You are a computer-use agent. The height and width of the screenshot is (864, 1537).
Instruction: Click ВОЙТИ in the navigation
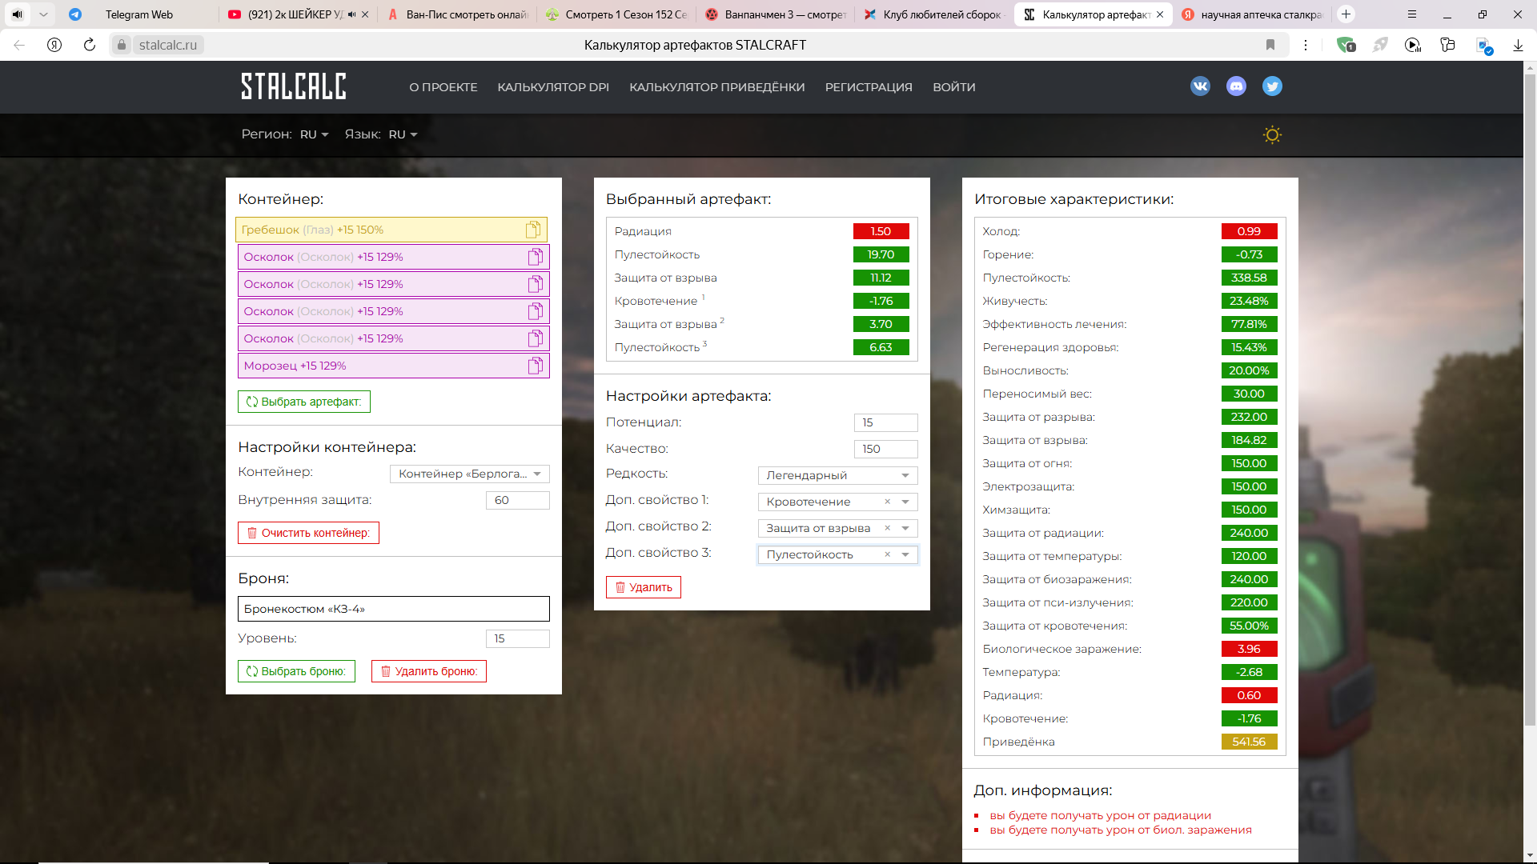tap(954, 87)
